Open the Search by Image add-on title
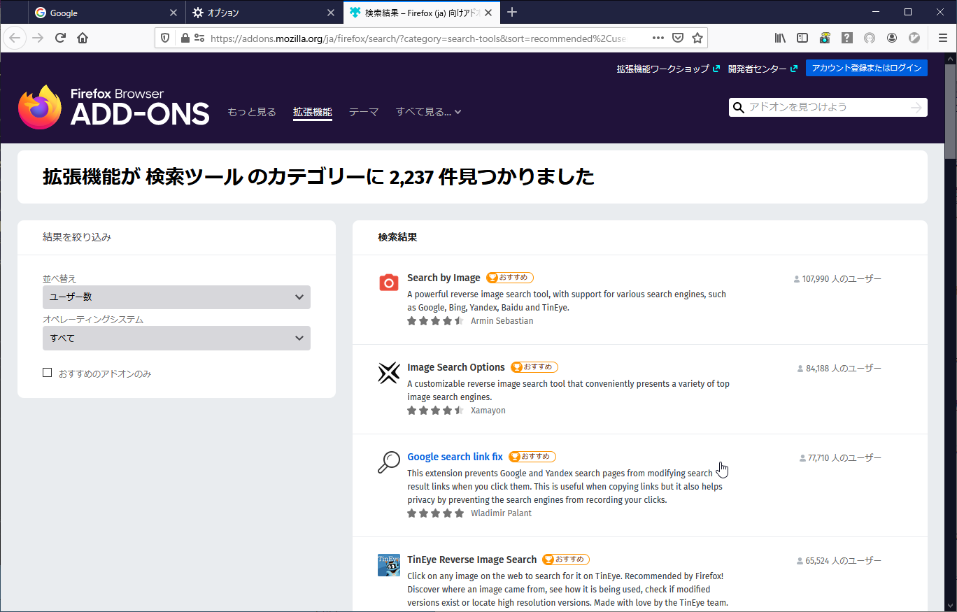 (x=444, y=278)
